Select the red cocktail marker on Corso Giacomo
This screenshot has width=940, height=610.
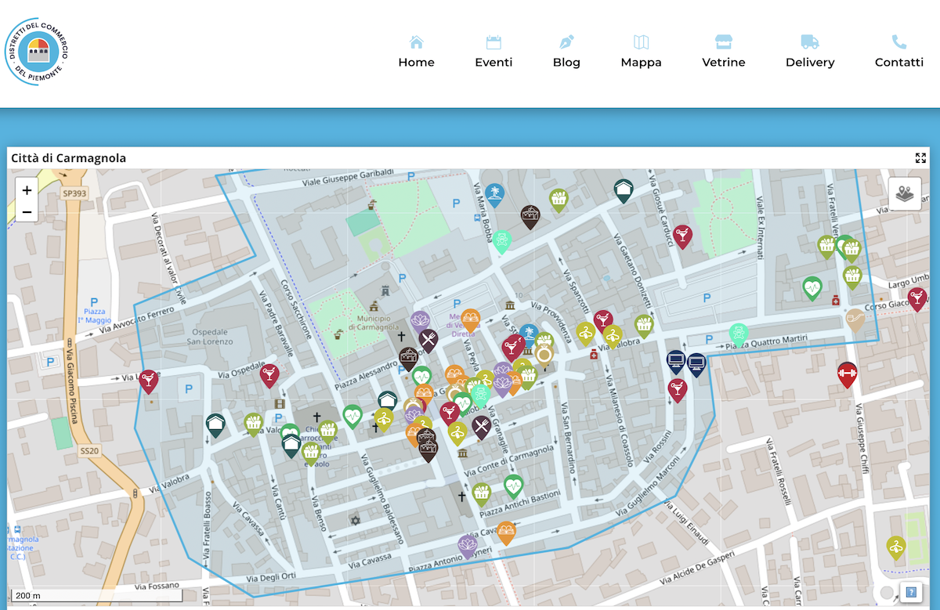pos(917,299)
